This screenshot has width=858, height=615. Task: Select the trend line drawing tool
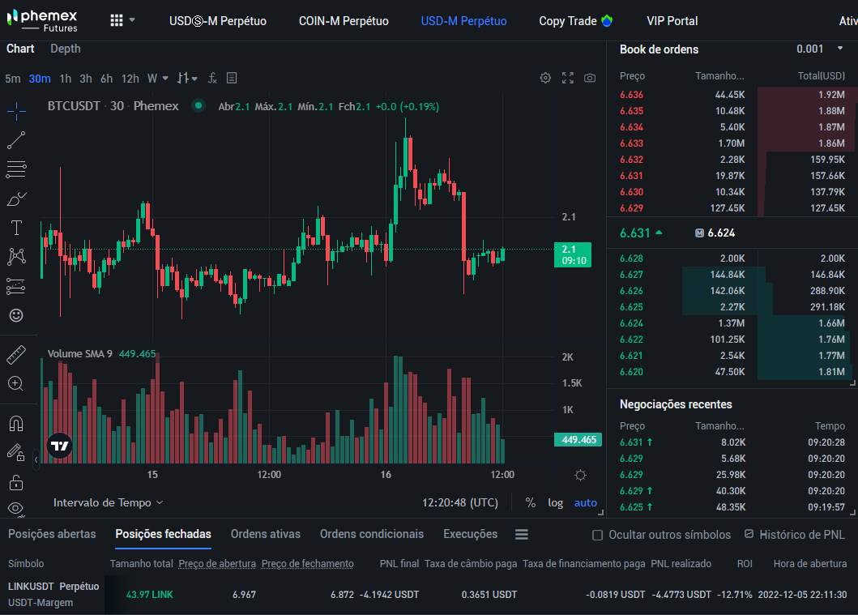click(x=16, y=140)
